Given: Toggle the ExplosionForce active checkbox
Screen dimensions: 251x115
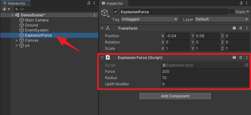Looking at the screenshot, I should pyautogui.click(x=116, y=12).
